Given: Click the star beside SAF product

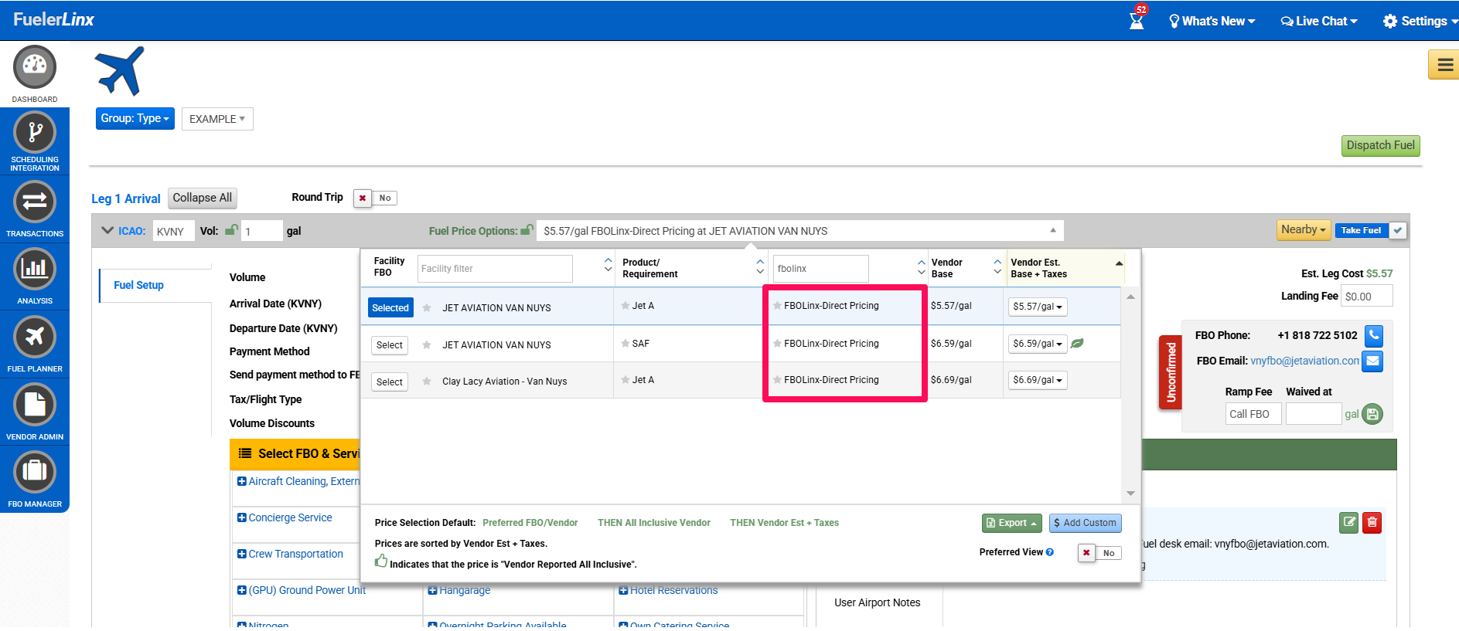Looking at the screenshot, I should pyautogui.click(x=626, y=344).
